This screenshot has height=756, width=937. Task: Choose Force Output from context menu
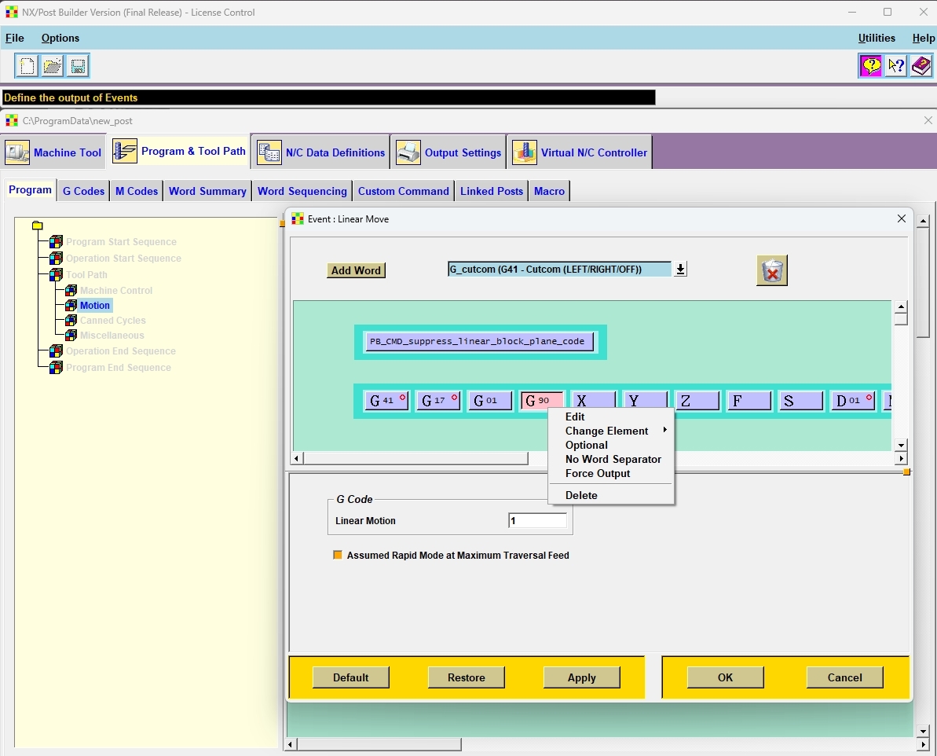(598, 473)
